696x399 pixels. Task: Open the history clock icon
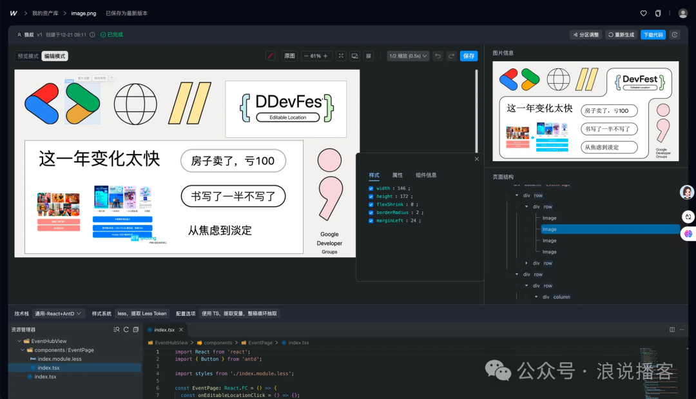tap(675, 35)
